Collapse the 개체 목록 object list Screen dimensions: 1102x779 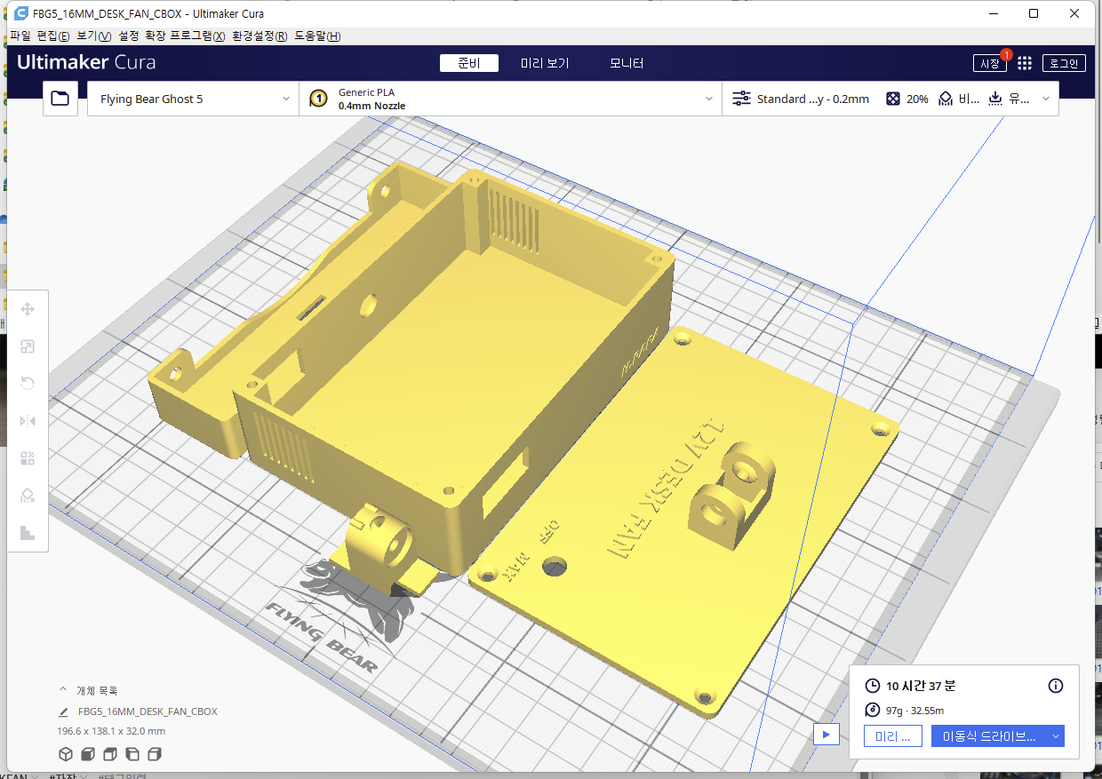pos(63,689)
